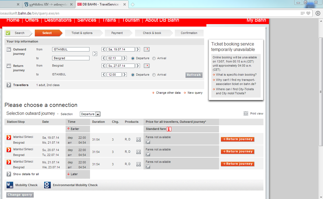
Task: Click Standard fare info icon
Action: point(169,129)
